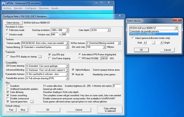Open Archivo menu in ePSXe

7,8
